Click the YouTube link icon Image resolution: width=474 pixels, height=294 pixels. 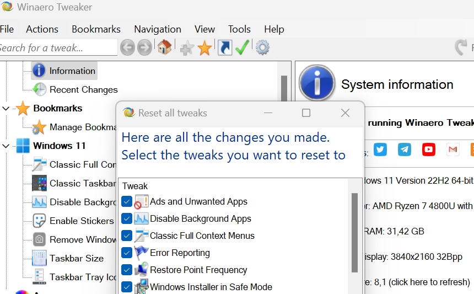[429, 149]
